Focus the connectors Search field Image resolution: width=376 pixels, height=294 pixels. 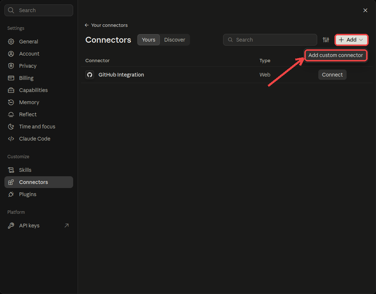click(x=270, y=40)
